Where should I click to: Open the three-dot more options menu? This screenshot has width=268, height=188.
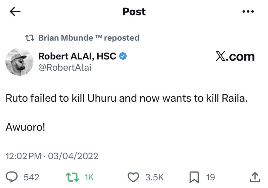(x=248, y=12)
